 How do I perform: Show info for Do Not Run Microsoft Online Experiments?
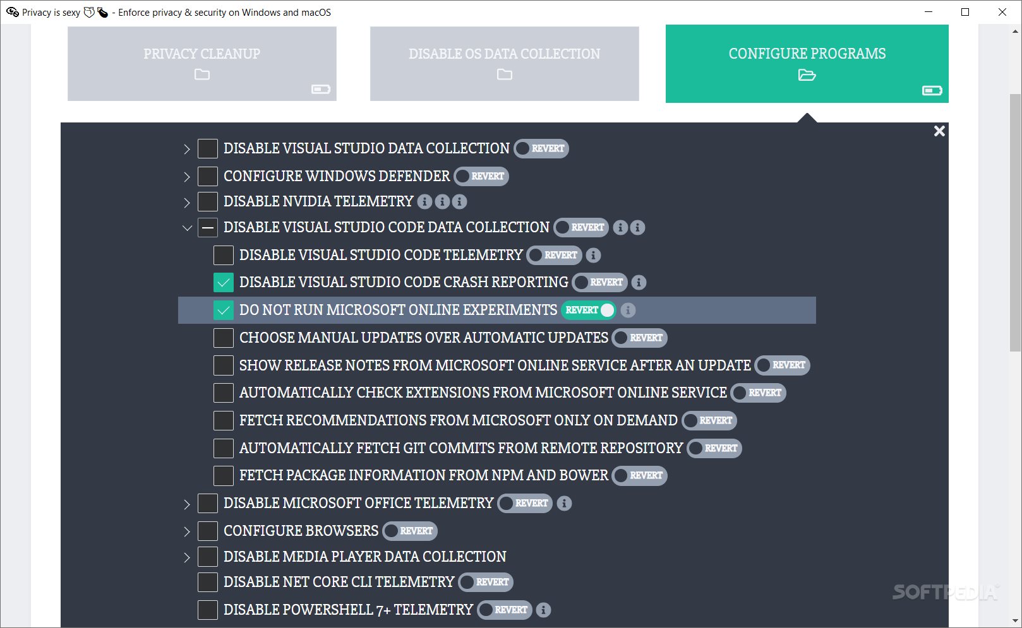pyautogui.click(x=628, y=311)
